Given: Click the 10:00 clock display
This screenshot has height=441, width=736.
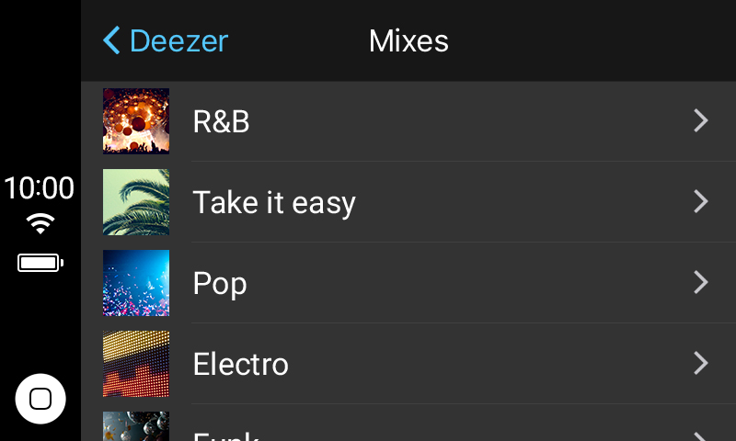Looking at the screenshot, I should point(40,188).
